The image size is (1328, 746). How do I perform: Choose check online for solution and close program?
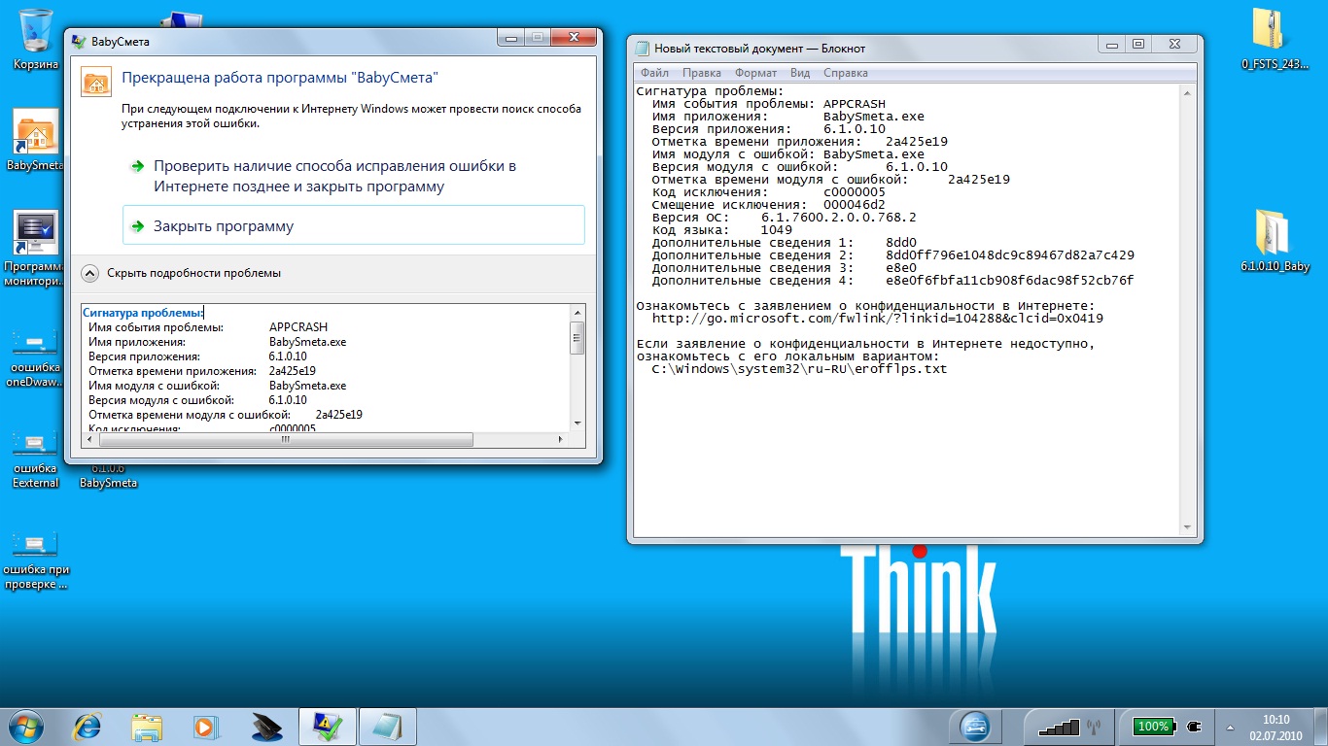(x=353, y=176)
